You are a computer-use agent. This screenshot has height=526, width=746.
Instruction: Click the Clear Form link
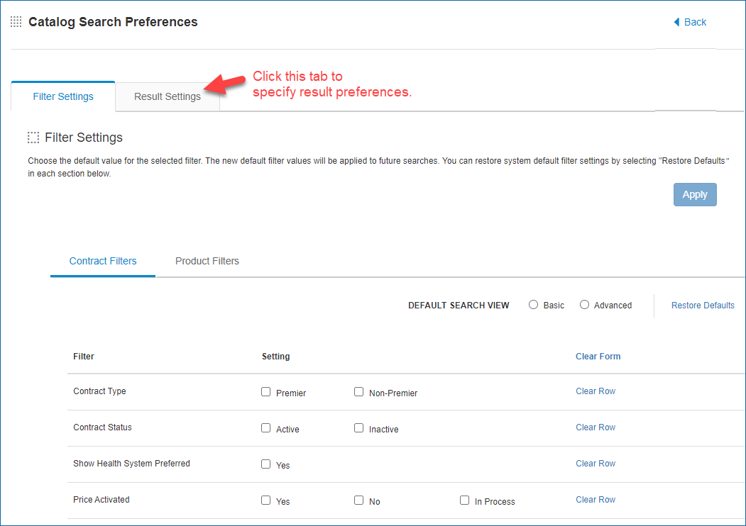coord(598,357)
